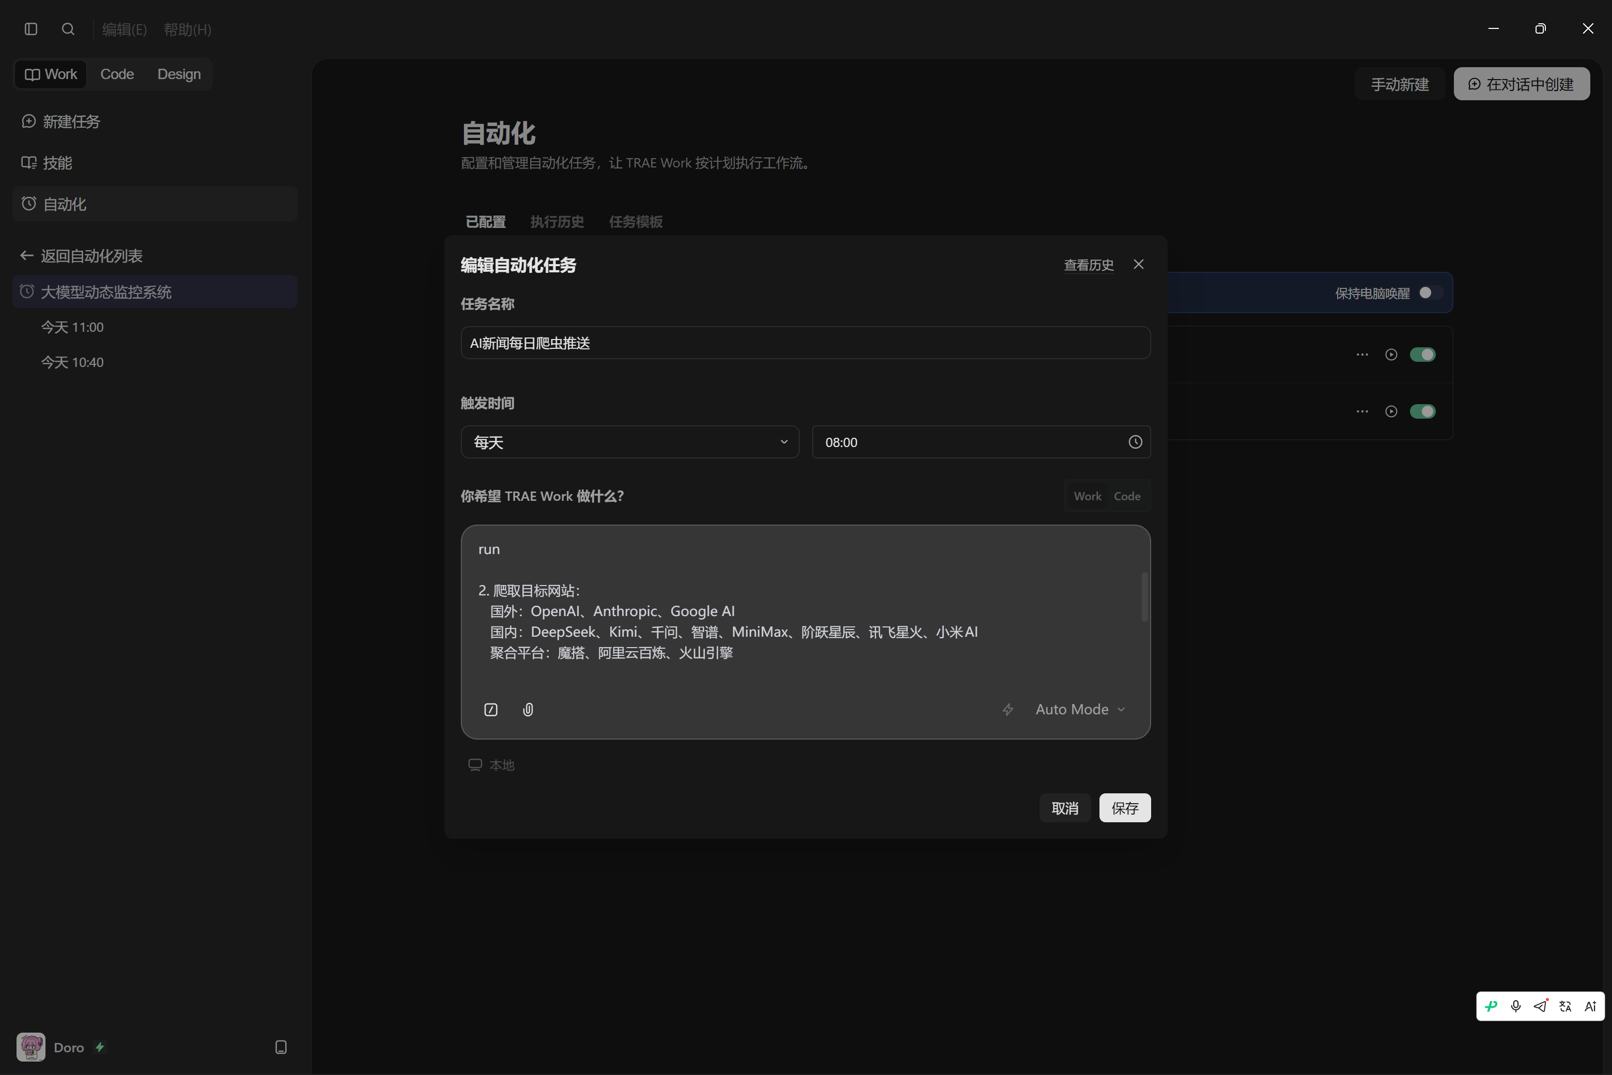Click the 在对话中创建 button

click(1522, 84)
